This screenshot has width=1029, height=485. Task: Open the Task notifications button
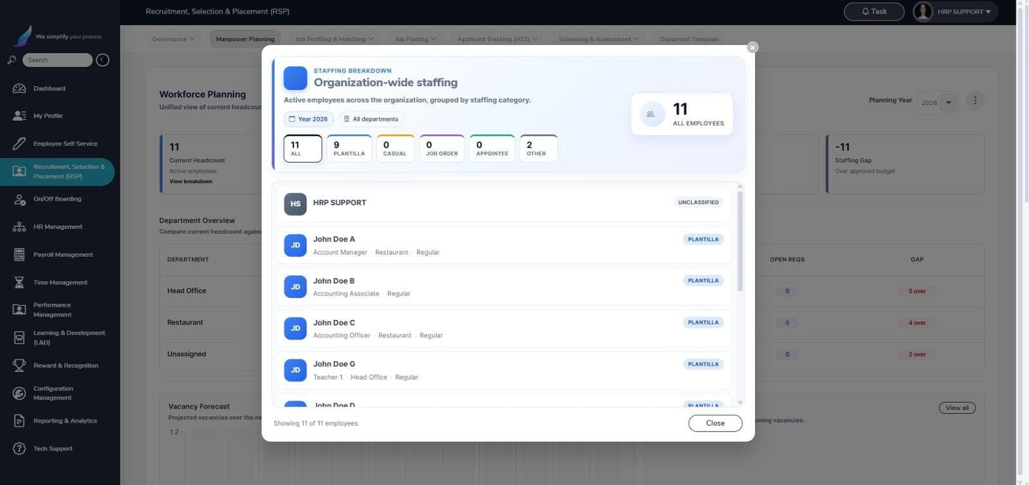[874, 12]
